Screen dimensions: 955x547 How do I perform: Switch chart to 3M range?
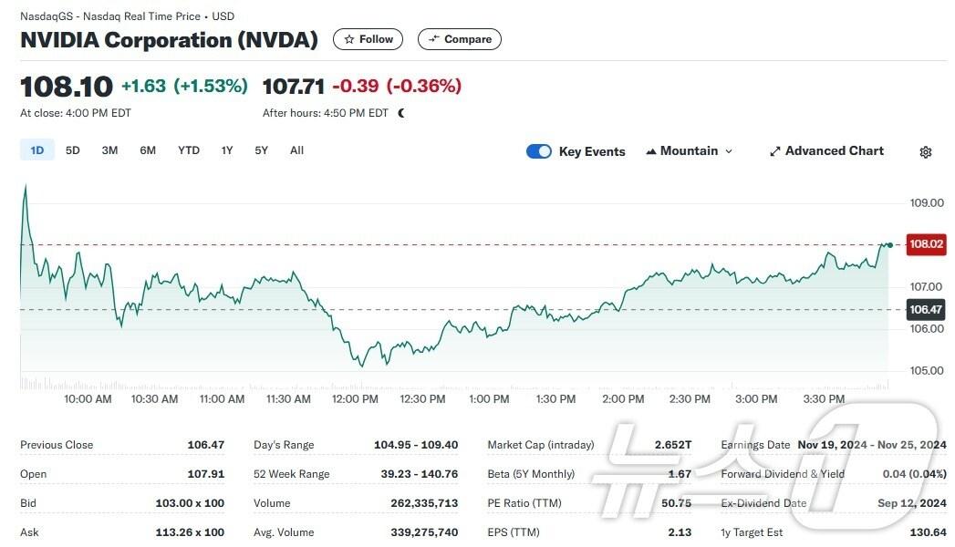click(x=109, y=150)
